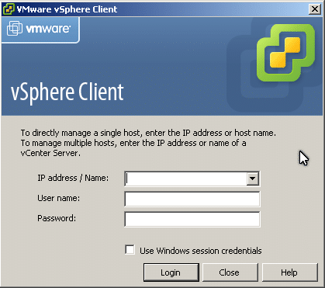Close the VMware vSphere Client dialog
The image size is (325, 288).
[315, 9]
